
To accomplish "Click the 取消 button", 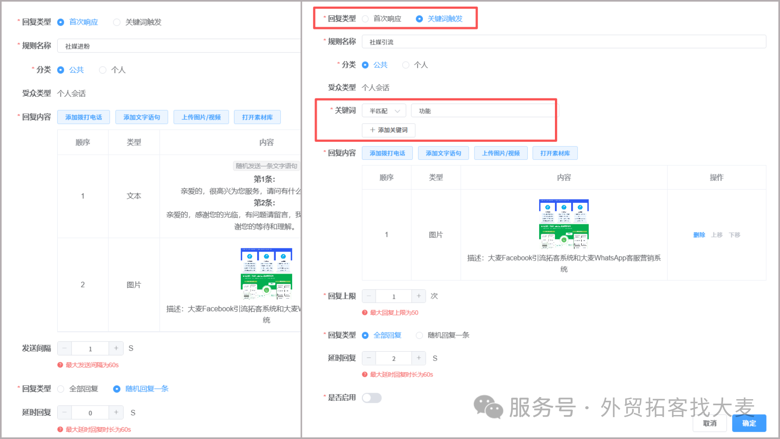I will point(710,423).
